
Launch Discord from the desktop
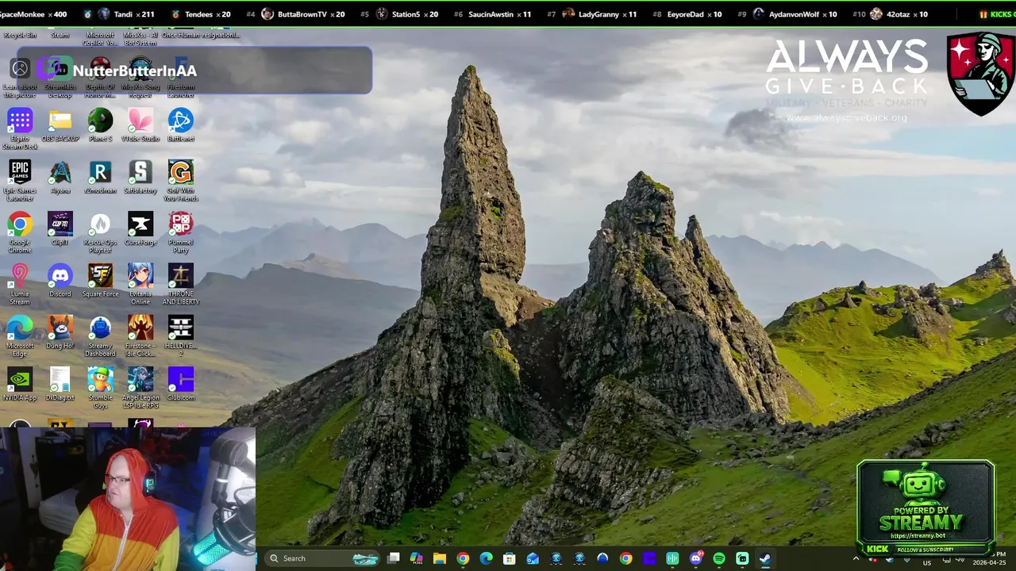(x=60, y=280)
